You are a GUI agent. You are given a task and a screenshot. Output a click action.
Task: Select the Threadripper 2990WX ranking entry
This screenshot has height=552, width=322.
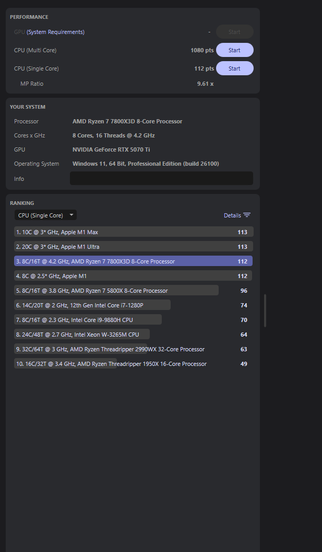click(110, 349)
